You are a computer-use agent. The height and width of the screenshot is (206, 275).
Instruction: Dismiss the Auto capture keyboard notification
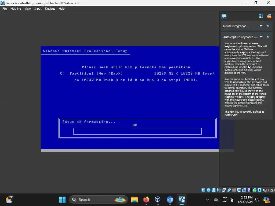[268, 37]
